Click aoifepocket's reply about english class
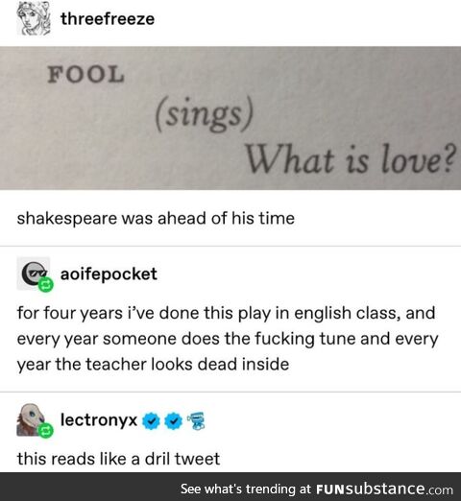461x501 pixels. [228, 339]
